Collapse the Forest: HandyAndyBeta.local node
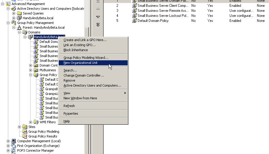The width and height of the screenshot is (269, 154). (14, 27)
